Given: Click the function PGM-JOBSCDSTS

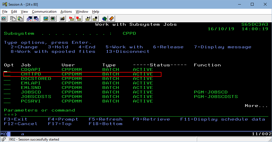Looking at the screenshot, I should coord(216,97).
